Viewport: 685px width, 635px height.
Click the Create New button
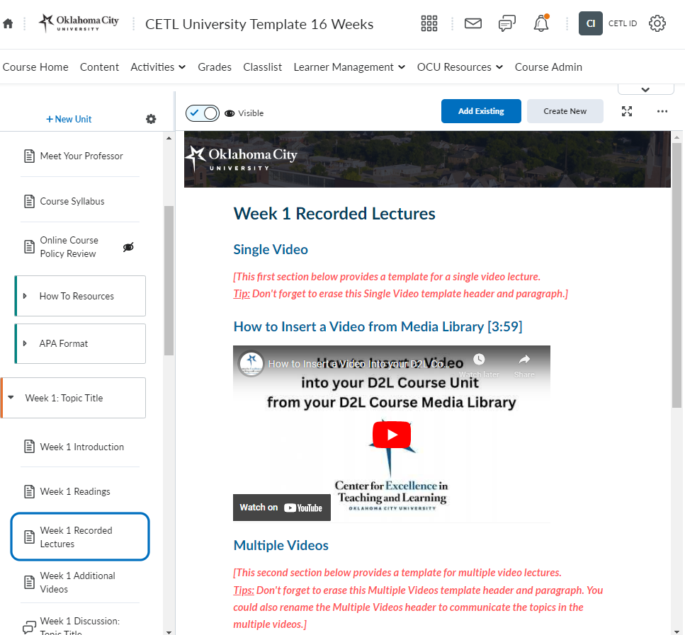click(565, 111)
